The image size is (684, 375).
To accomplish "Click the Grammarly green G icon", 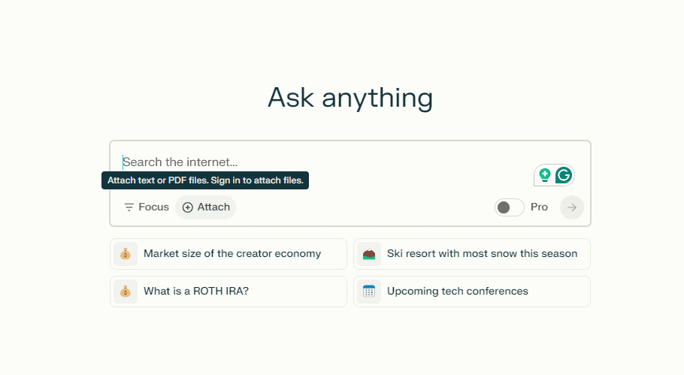I will (564, 176).
